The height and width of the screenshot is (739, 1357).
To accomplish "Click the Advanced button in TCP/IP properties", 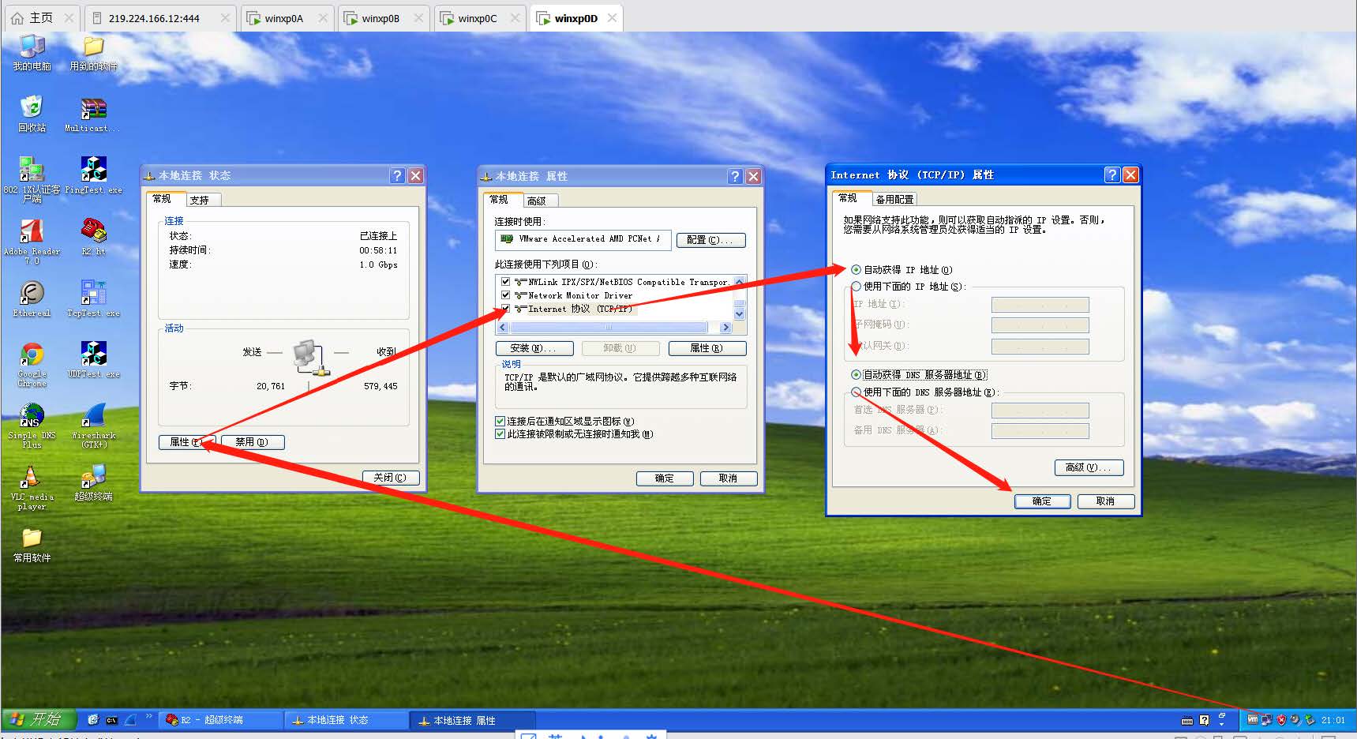I will click(1088, 467).
